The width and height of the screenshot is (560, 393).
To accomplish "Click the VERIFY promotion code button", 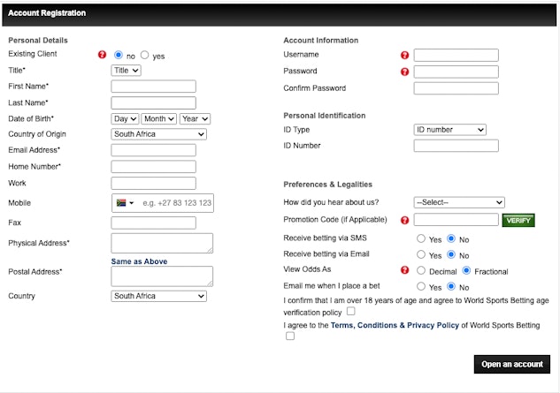I will pos(518,221).
